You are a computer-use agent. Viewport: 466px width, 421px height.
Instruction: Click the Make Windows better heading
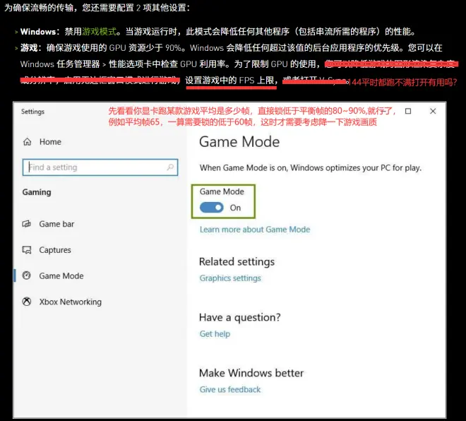pyautogui.click(x=251, y=373)
